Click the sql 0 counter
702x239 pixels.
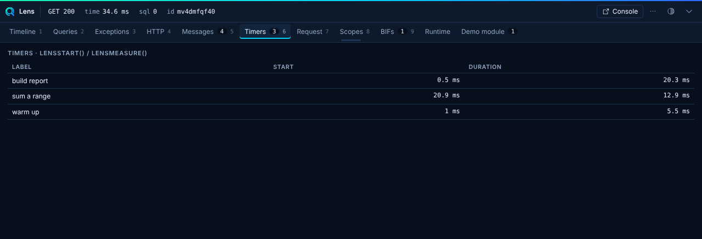coord(148,11)
